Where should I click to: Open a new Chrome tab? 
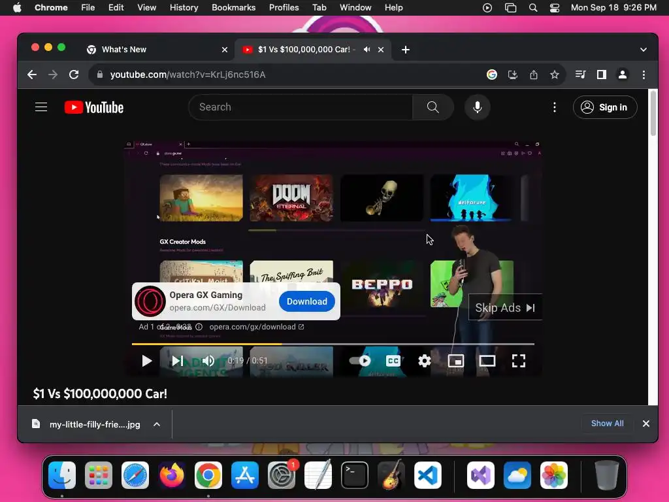pyautogui.click(x=406, y=50)
